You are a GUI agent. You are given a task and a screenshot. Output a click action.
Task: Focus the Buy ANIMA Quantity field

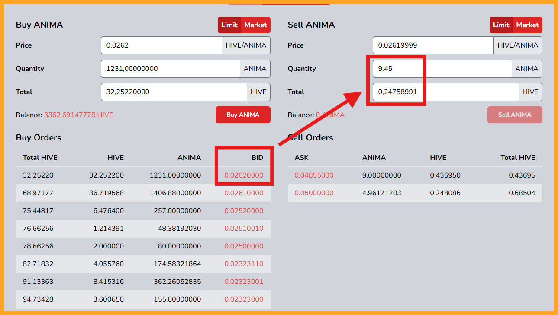(170, 69)
